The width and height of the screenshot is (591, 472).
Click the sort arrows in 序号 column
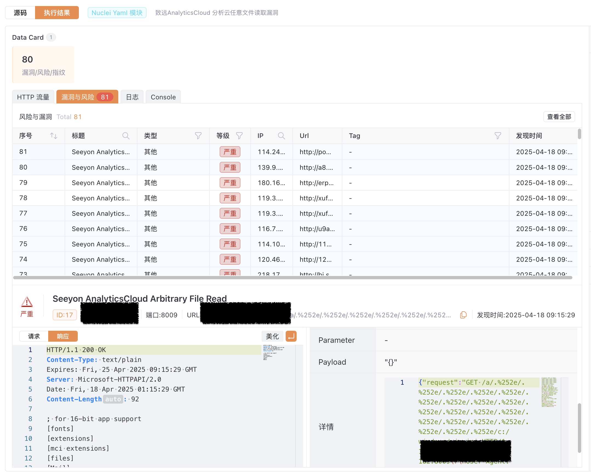coord(54,136)
